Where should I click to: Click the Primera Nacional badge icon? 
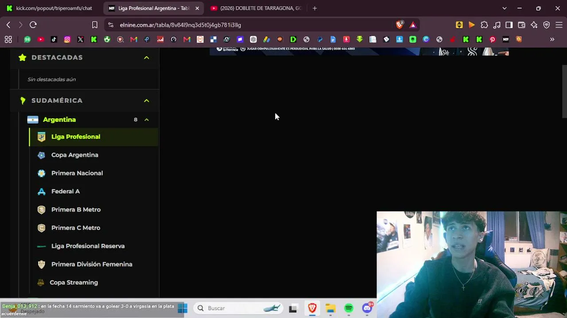[41, 173]
